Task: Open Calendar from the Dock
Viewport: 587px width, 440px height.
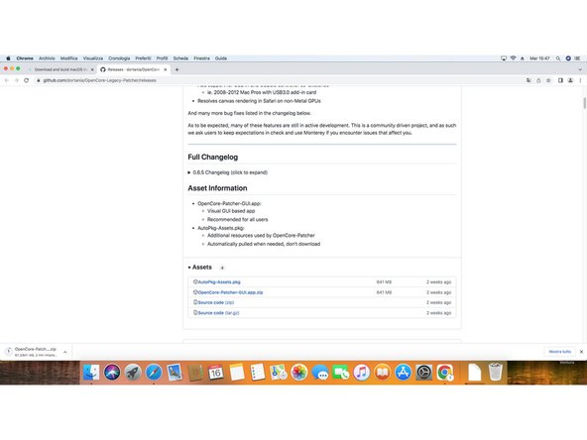Action: click(x=215, y=373)
